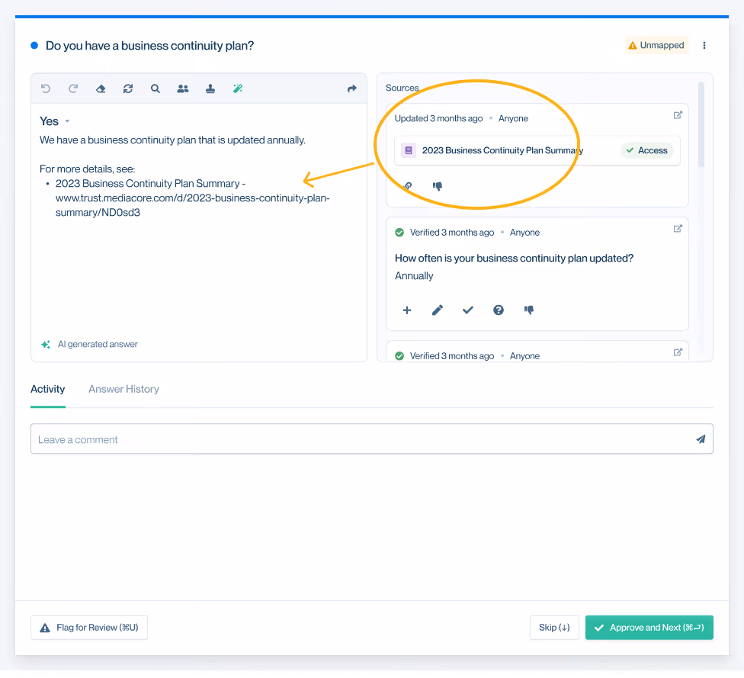Click the Approve and Next button
This screenshot has height=678, width=744.
(x=649, y=628)
